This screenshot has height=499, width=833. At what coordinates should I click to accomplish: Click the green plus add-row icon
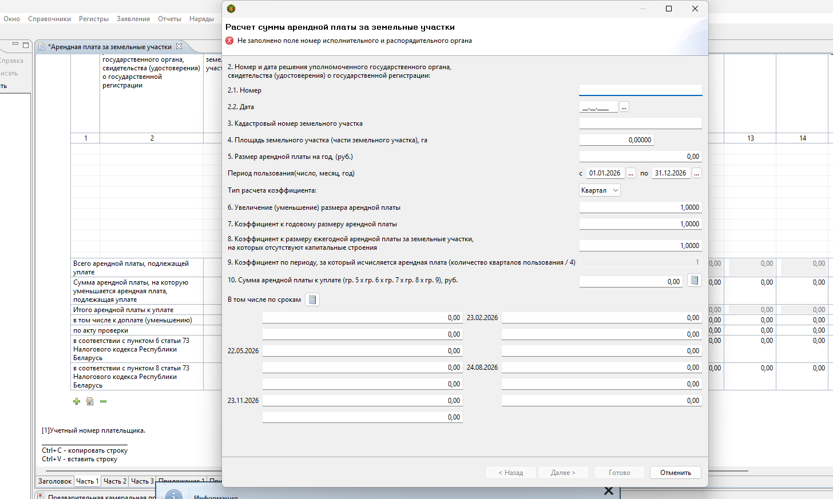(77, 401)
